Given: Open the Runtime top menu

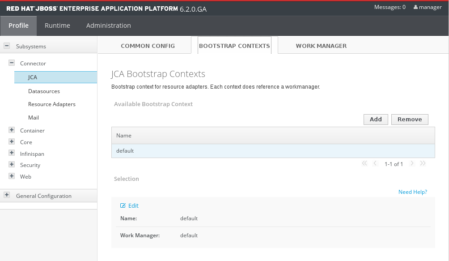Looking at the screenshot, I should pyautogui.click(x=57, y=26).
